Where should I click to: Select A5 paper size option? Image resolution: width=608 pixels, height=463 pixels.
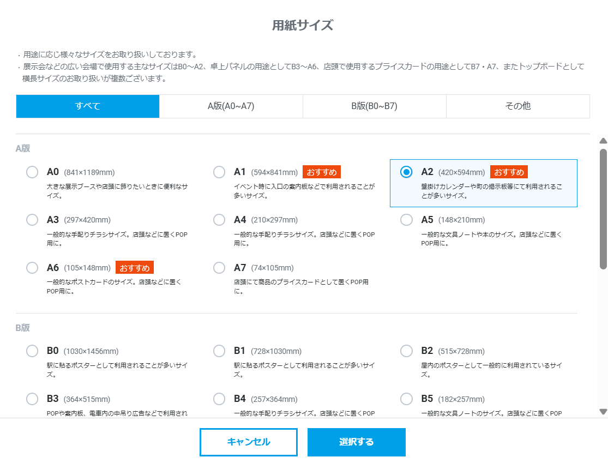click(x=406, y=220)
